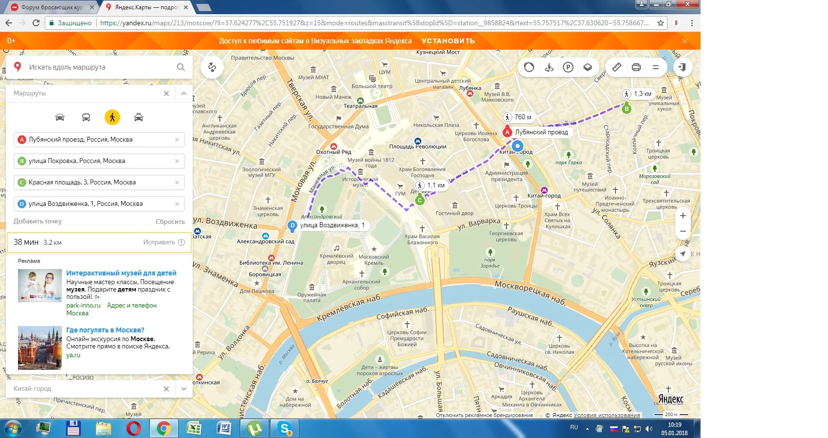Viewport: 828px width, 438px height.
Task: Open the Где погулять в Москве? ad link
Action: click(x=105, y=330)
